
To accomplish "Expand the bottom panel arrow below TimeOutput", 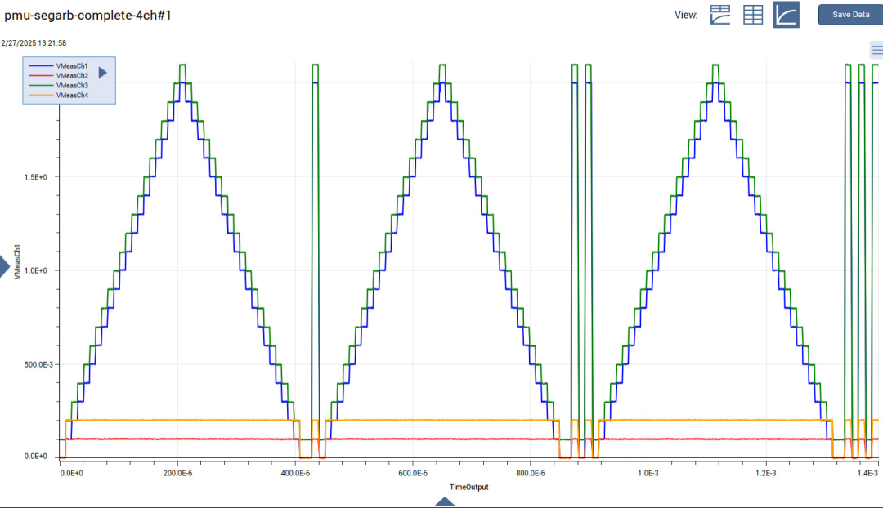I will (x=444, y=501).
